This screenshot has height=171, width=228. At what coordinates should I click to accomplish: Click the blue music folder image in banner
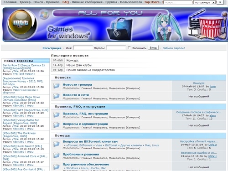[x=119, y=29]
